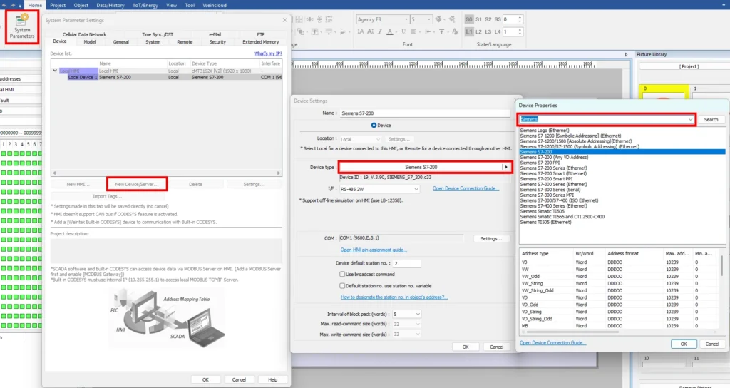Enable Use broadcast command checkbox
The height and width of the screenshot is (388, 730).
(x=342, y=274)
